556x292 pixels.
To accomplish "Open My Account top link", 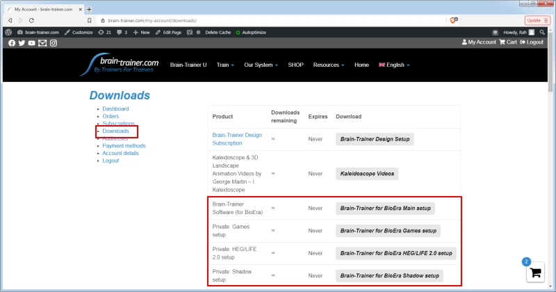I will [x=479, y=42].
